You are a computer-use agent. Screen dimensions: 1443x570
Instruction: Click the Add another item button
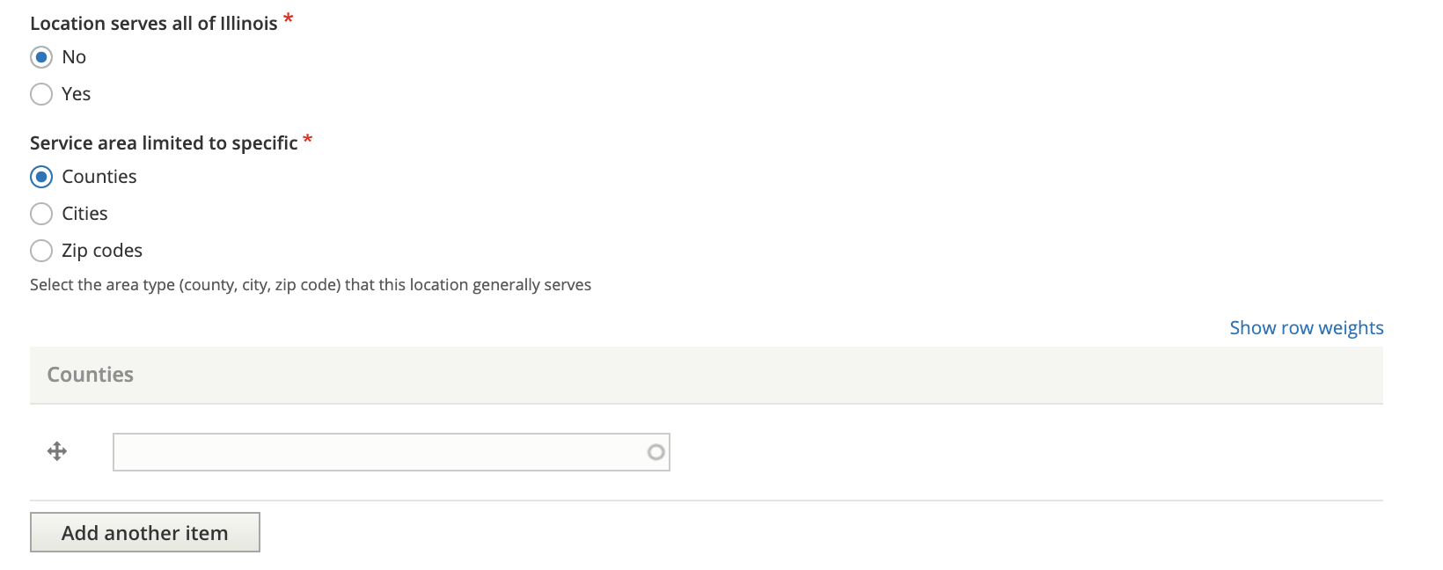pyautogui.click(x=145, y=532)
